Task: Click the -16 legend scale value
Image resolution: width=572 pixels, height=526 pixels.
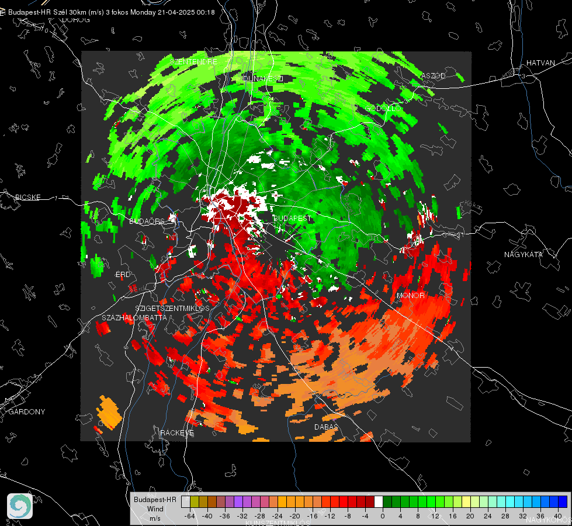Action: pos(312,516)
